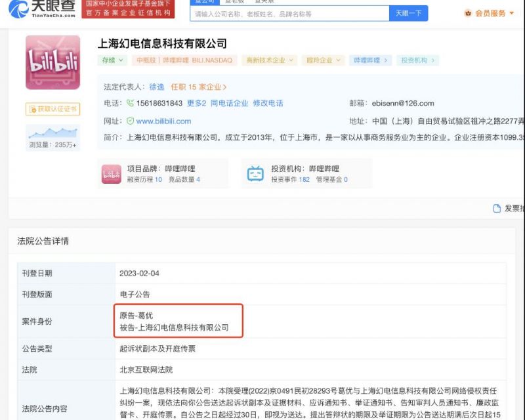Focus the company name search field
The image size is (525, 420).
(x=289, y=13)
